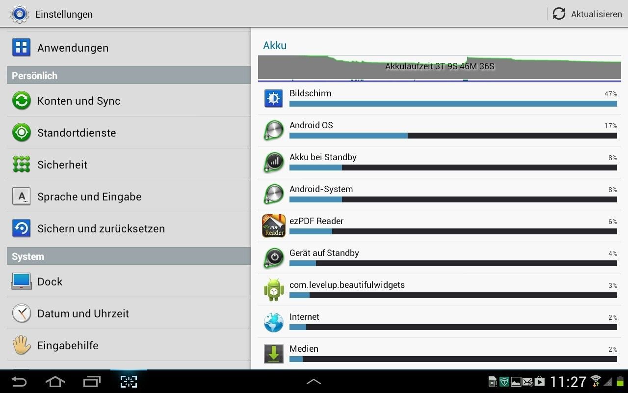Tap the beautifulwidgets Android robot icon
The width and height of the screenshot is (628, 393).
click(x=274, y=290)
